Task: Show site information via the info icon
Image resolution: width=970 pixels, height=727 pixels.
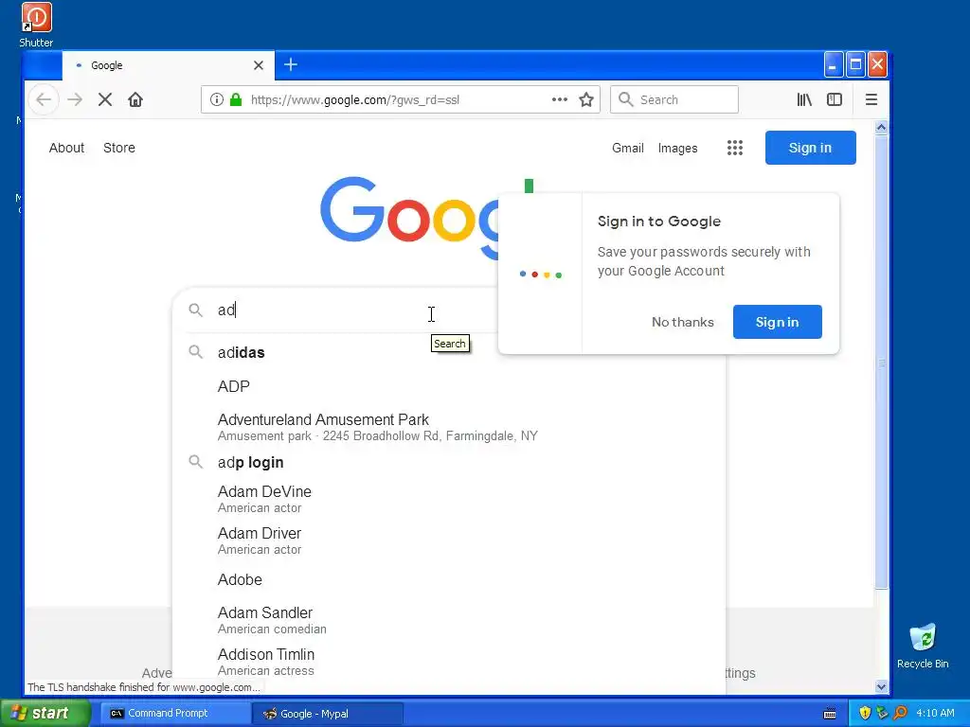Action: [x=217, y=99]
